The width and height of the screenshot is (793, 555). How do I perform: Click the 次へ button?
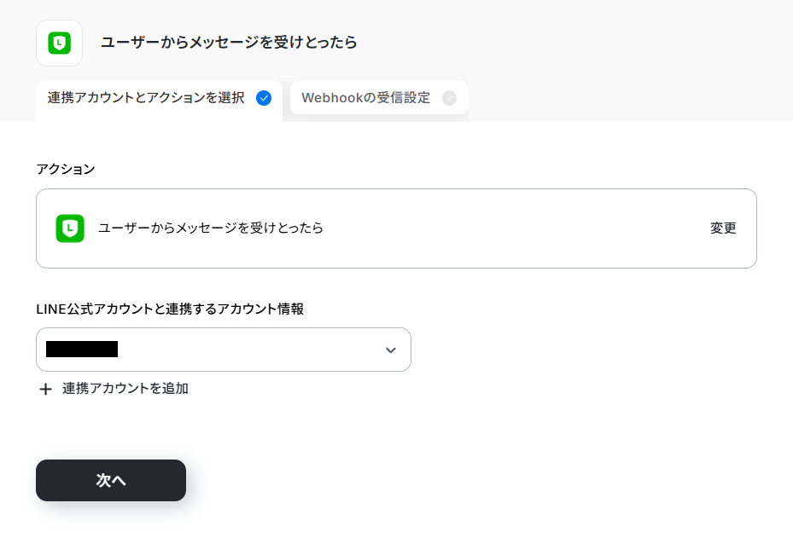tap(111, 480)
